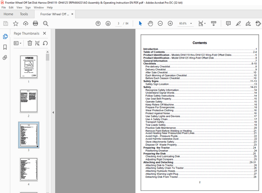The width and height of the screenshot is (262, 193).
Task: Zoom out with minus button
Action: point(160,23)
